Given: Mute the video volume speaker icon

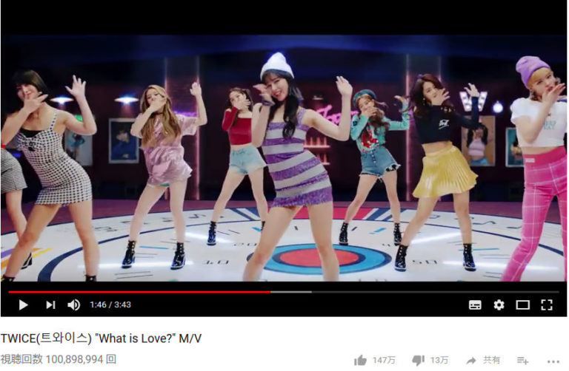Looking at the screenshot, I should 73,304.
